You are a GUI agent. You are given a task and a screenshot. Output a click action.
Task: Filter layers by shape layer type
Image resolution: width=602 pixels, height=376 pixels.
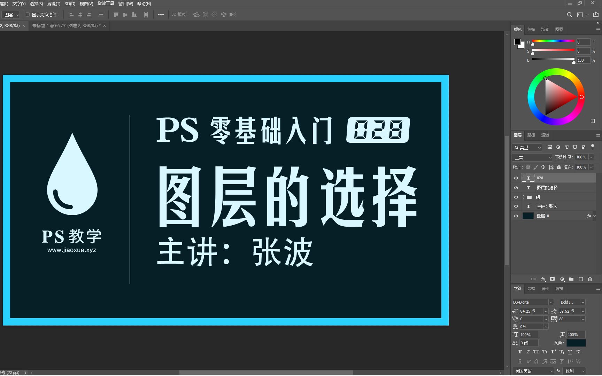coord(575,147)
